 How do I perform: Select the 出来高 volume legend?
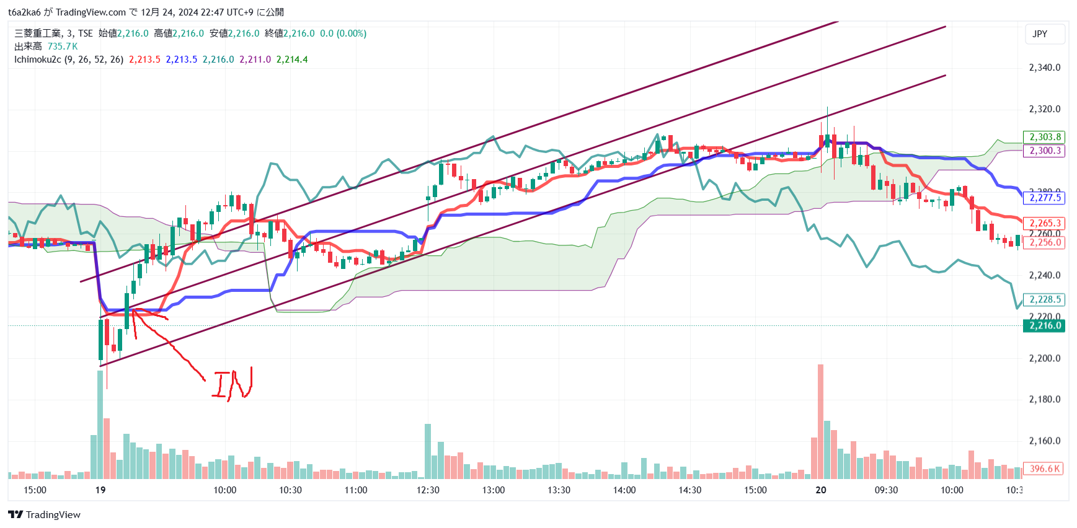click(28, 46)
